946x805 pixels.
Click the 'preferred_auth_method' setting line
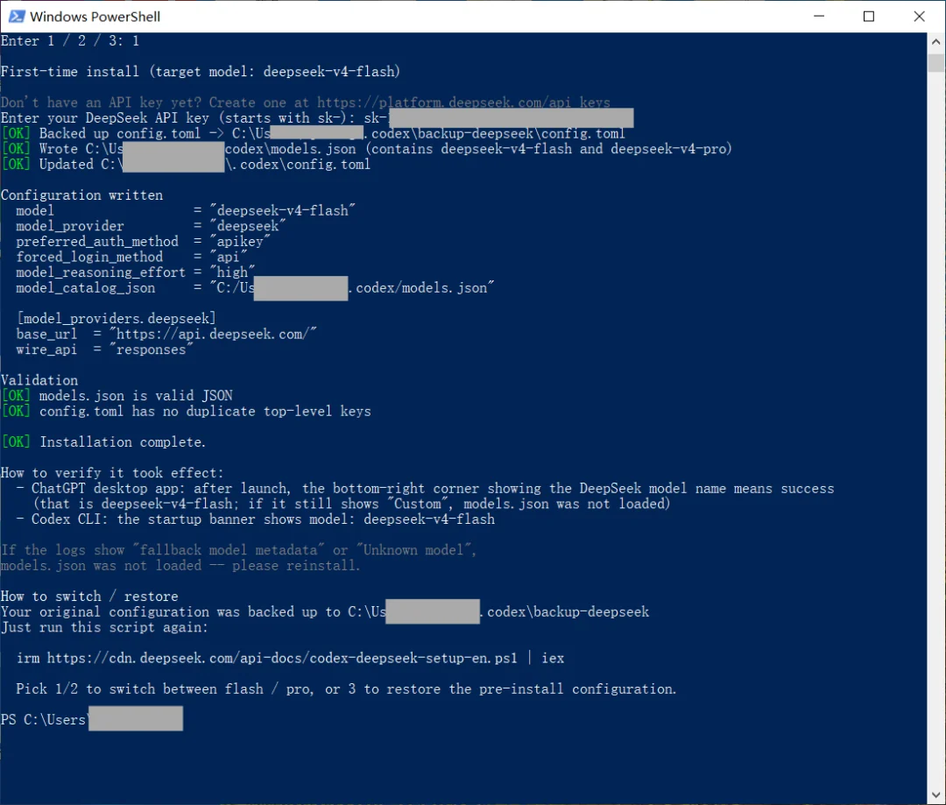click(x=143, y=242)
